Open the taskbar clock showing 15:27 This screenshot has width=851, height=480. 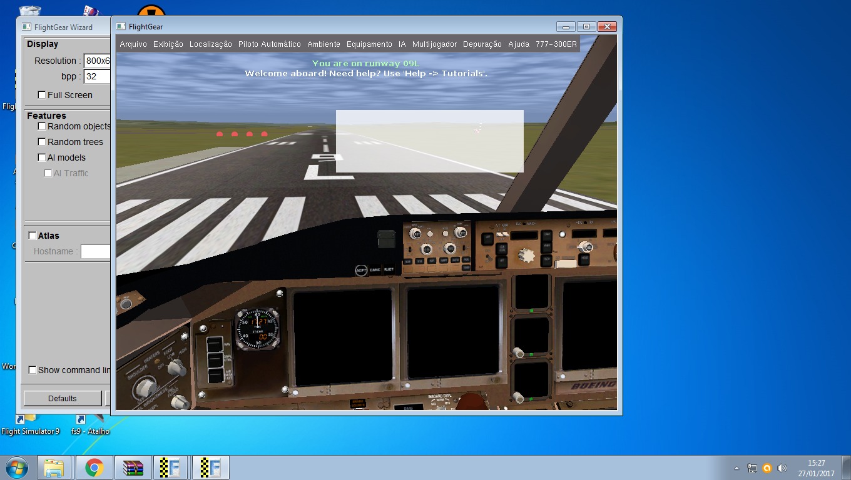816,468
